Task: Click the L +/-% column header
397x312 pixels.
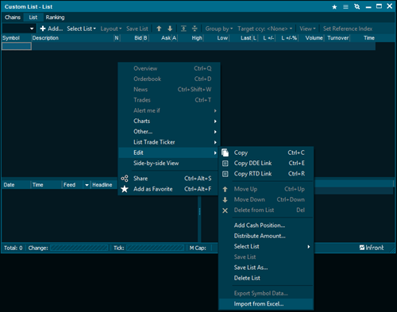Action: (287, 38)
